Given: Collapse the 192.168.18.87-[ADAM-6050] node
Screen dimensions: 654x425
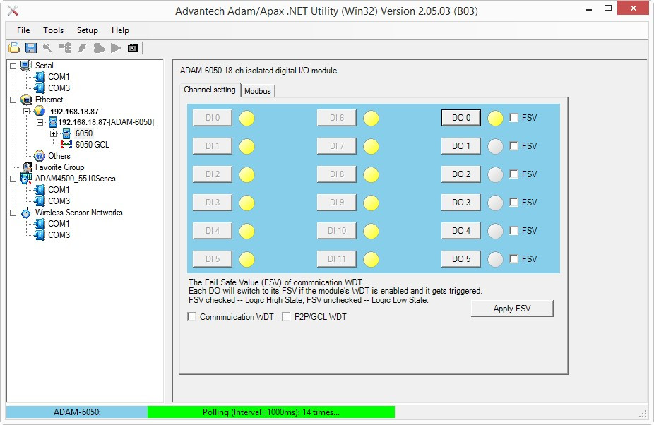Looking at the screenshot, I should coord(40,123).
